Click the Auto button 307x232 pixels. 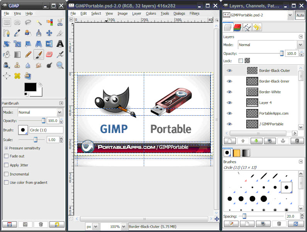click(x=300, y=15)
